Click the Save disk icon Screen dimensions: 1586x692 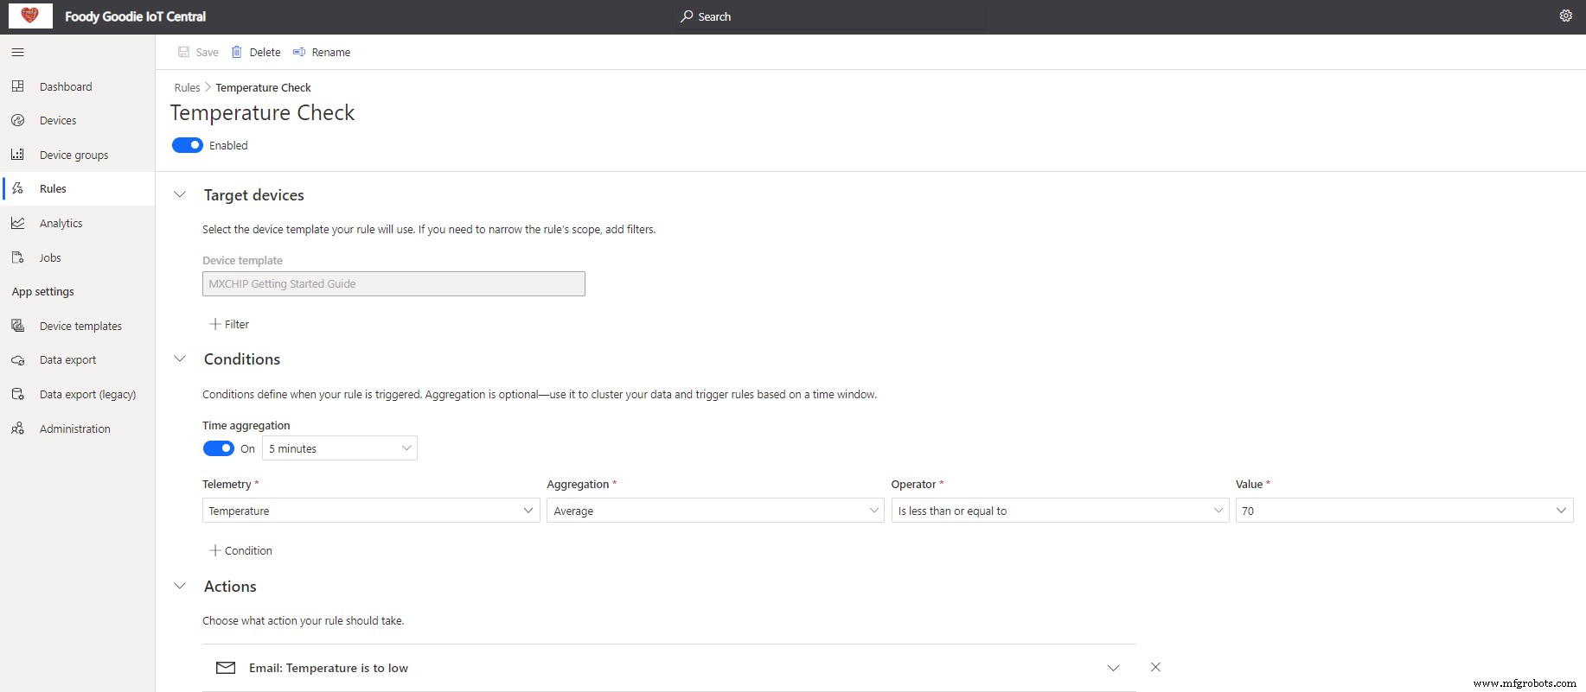[x=183, y=52]
